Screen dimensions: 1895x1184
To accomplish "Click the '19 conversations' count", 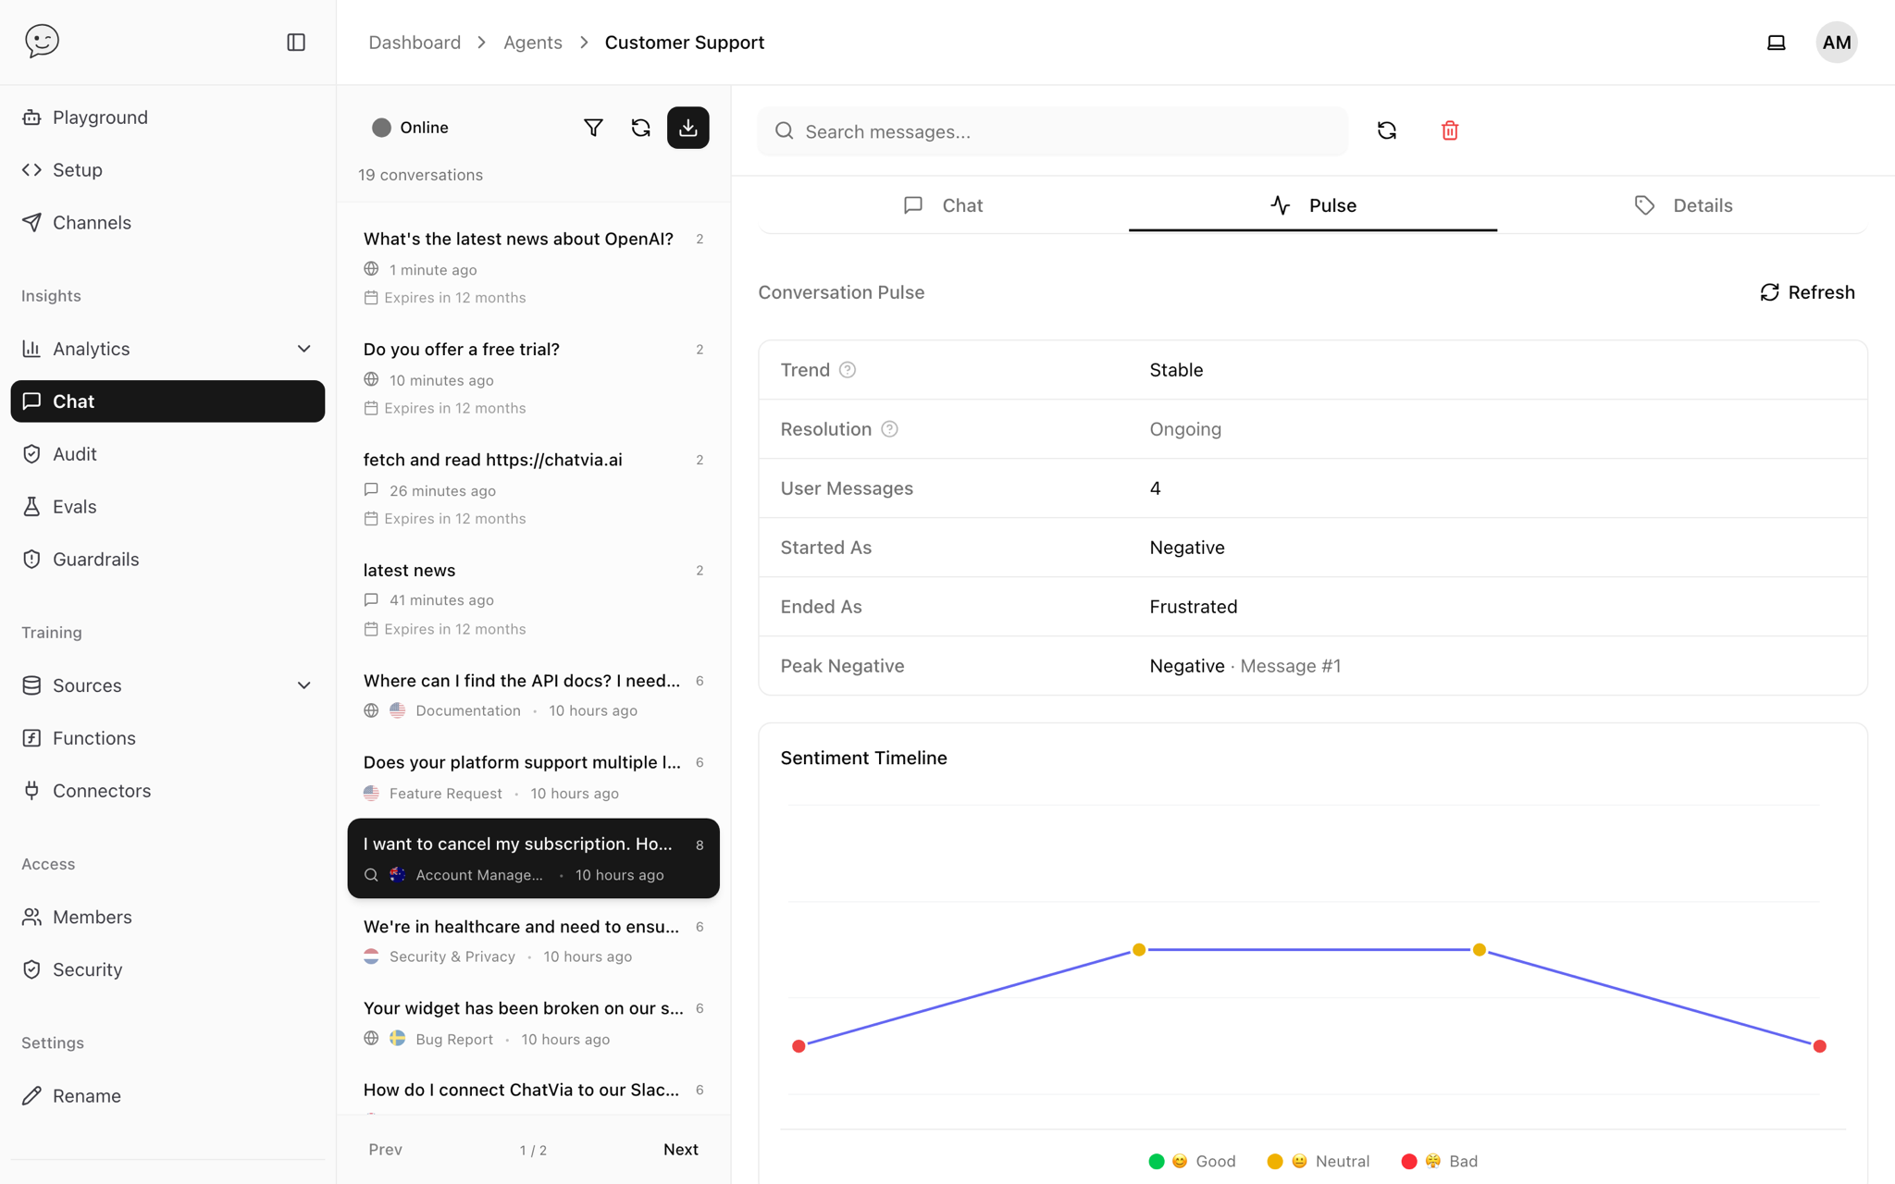I will (x=421, y=175).
